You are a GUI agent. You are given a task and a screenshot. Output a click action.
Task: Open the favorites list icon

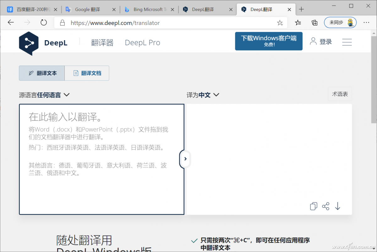(x=298, y=23)
